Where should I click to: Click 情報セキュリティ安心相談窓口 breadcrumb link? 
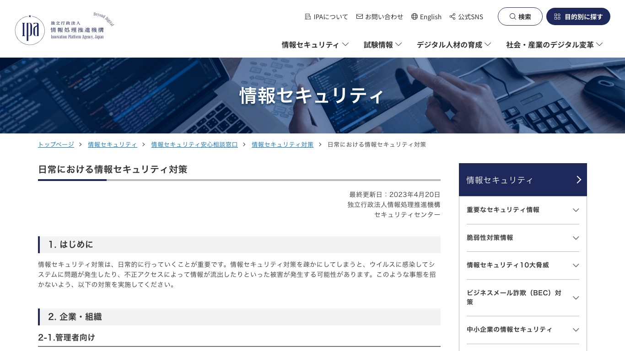(194, 144)
